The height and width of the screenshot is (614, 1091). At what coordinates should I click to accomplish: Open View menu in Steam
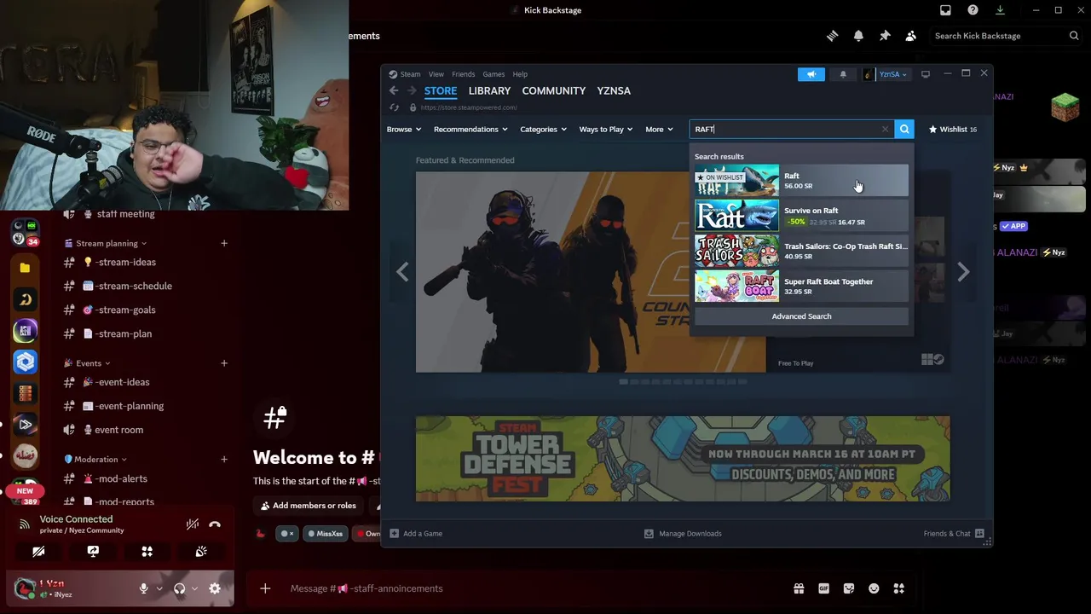click(436, 74)
